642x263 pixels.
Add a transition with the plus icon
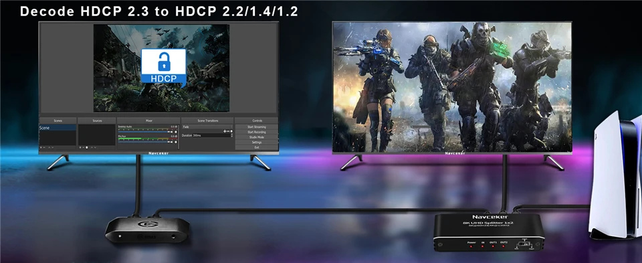225,131
